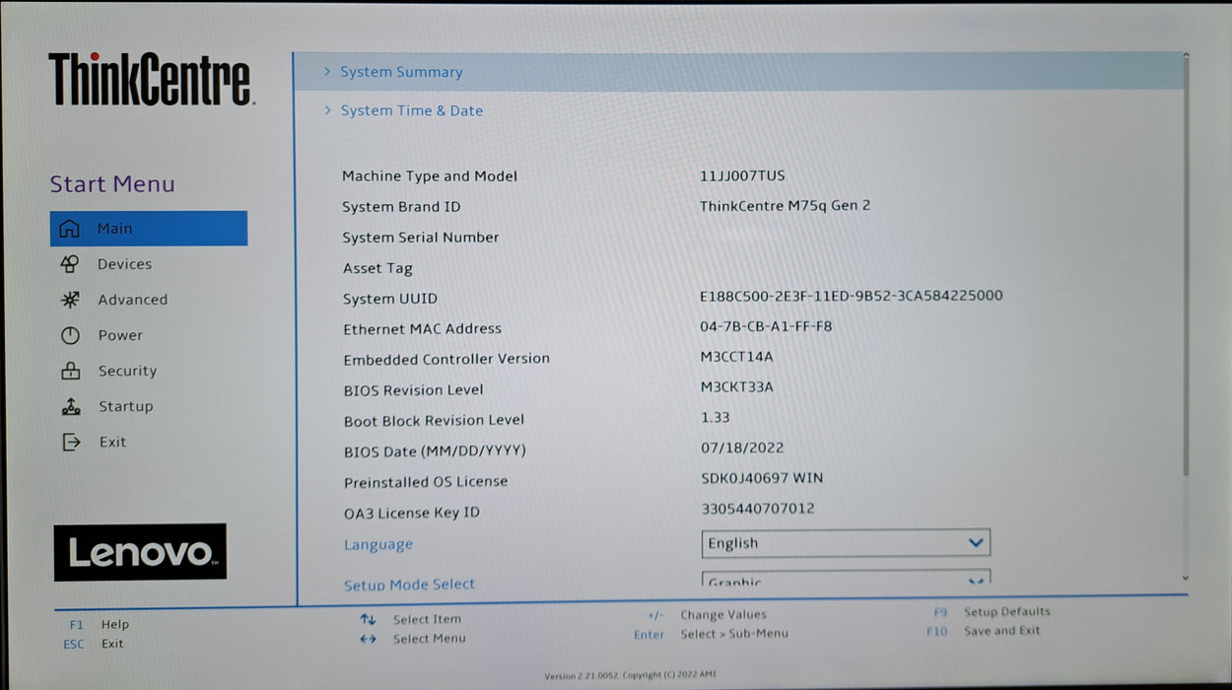Screen dimensions: 1232x690
Task: Select the Security menu
Action: 127,372
